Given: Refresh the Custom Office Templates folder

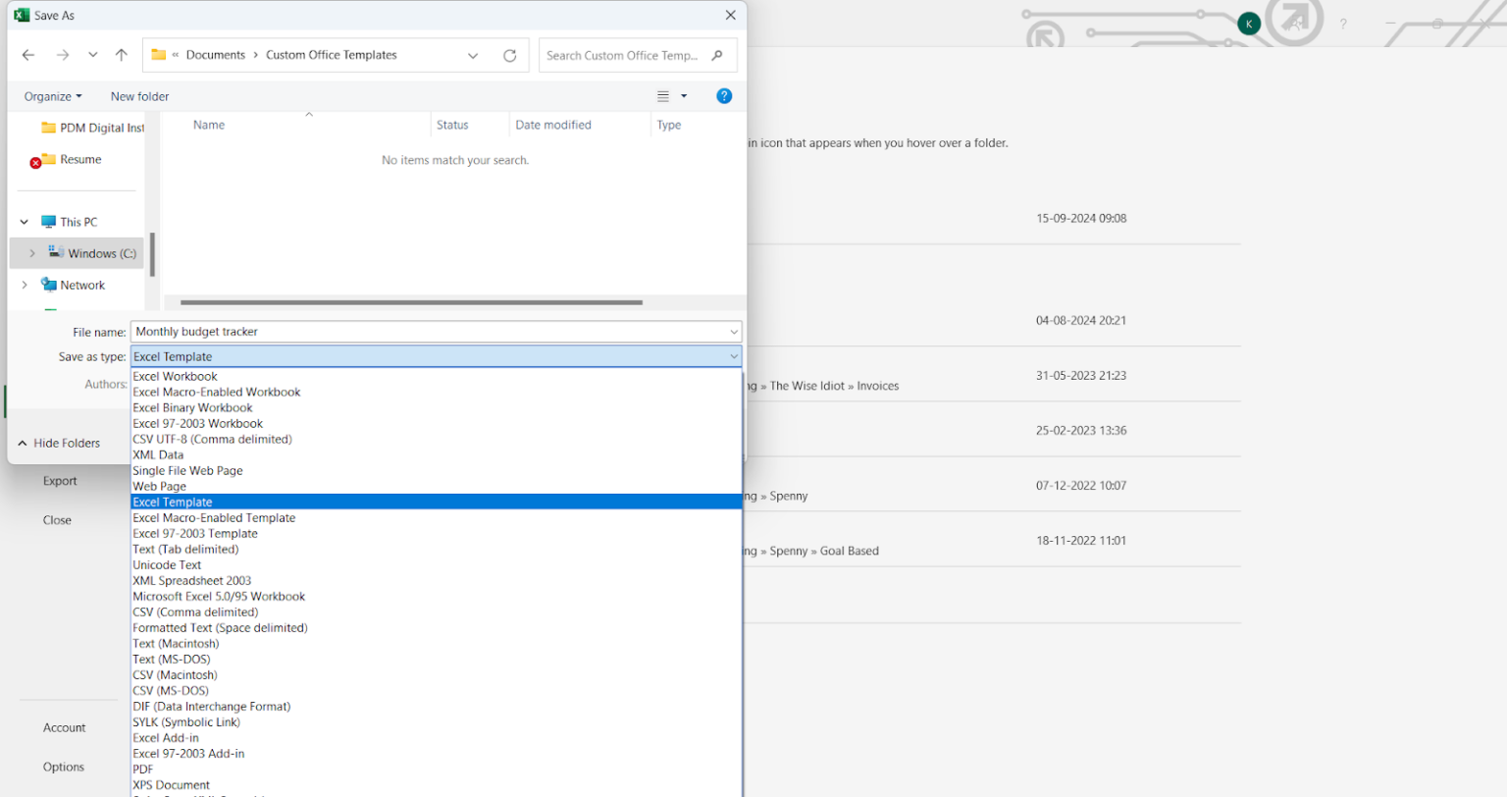Looking at the screenshot, I should coord(509,55).
